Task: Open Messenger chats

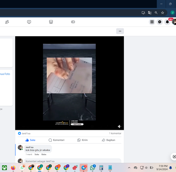Action: click(x=160, y=22)
